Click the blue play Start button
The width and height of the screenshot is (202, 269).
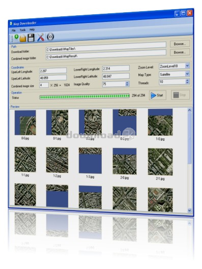pos(157,95)
